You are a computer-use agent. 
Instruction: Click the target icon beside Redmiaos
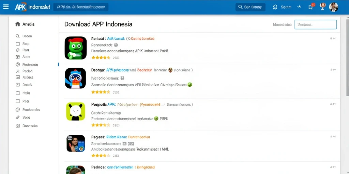pos(18,65)
